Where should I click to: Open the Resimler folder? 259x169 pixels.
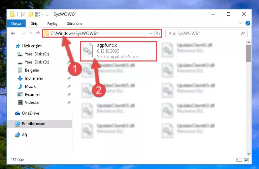(x=29, y=94)
